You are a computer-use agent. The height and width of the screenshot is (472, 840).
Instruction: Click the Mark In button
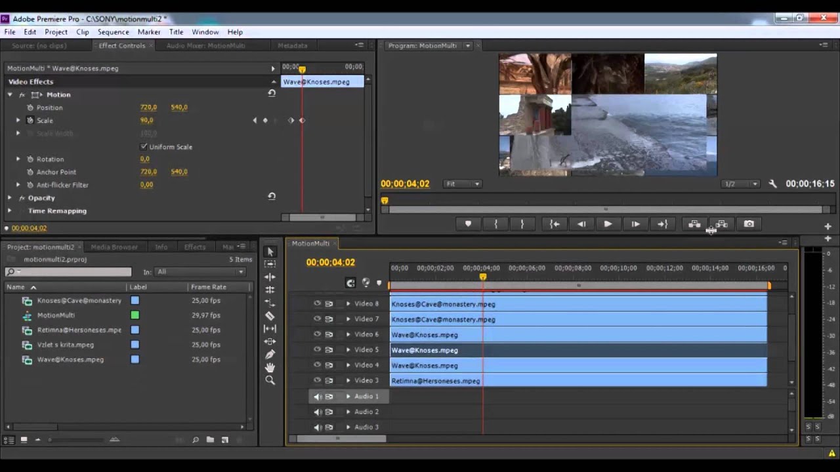tap(495, 224)
